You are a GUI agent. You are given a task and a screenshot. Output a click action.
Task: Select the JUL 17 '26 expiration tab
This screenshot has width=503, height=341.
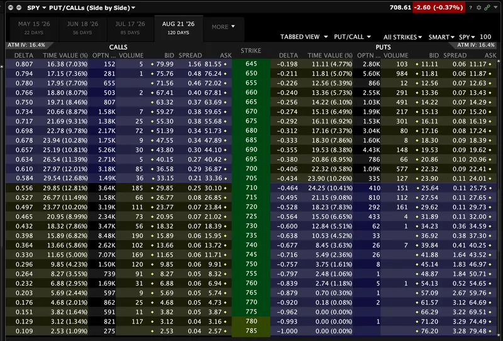130,27
